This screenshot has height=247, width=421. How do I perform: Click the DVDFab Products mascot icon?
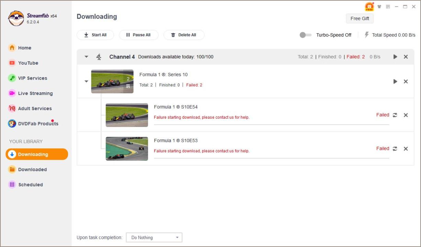[x=12, y=123]
